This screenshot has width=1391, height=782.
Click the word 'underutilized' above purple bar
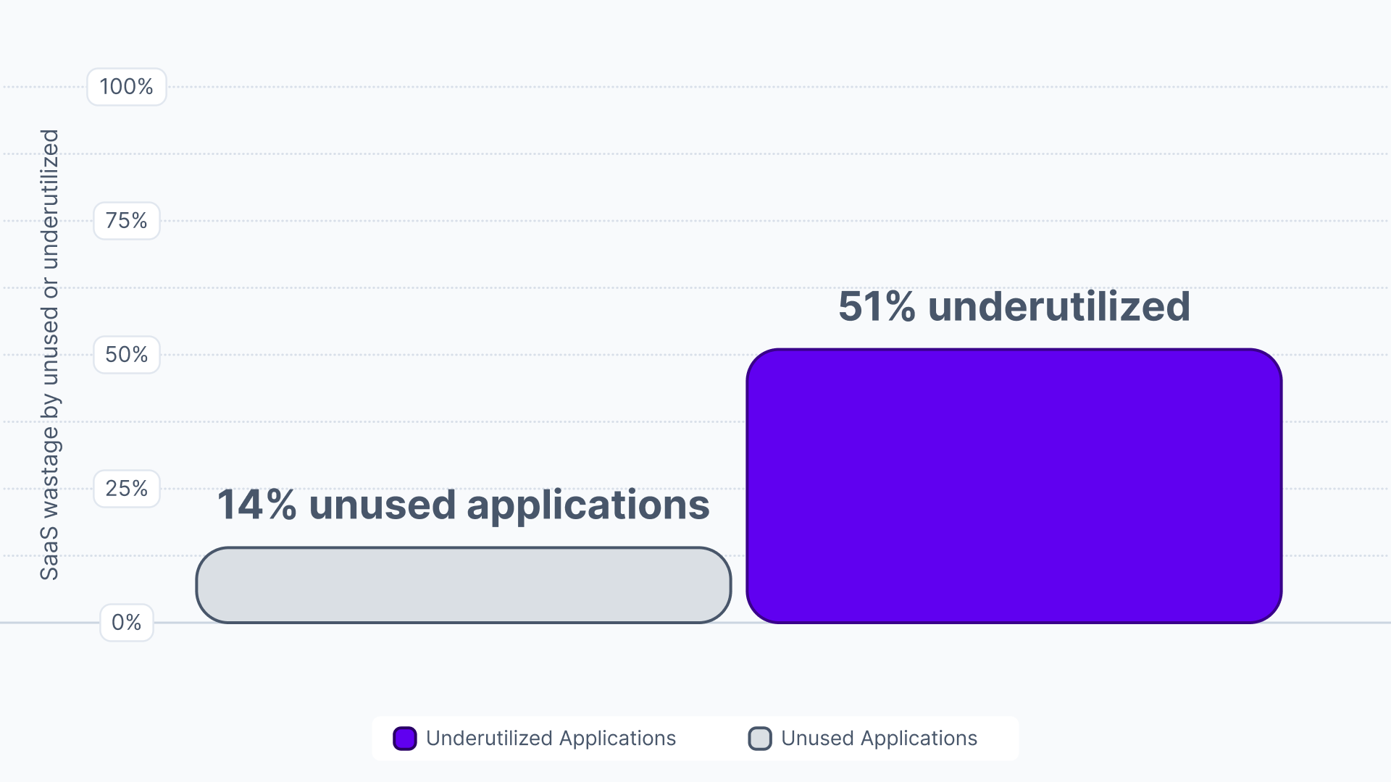point(1059,306)
